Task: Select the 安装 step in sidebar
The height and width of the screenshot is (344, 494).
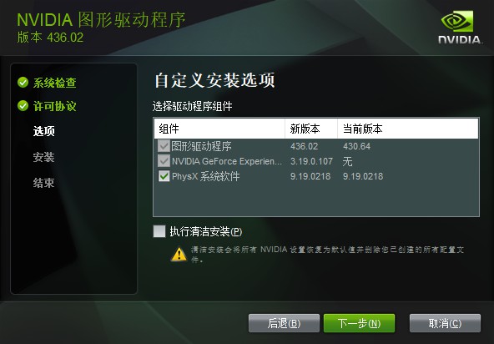Action: (x=44, y=157)
